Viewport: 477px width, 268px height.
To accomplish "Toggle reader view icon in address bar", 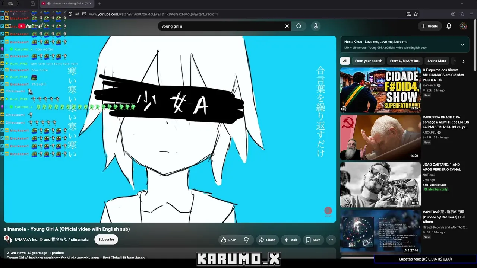I will 84,14.
